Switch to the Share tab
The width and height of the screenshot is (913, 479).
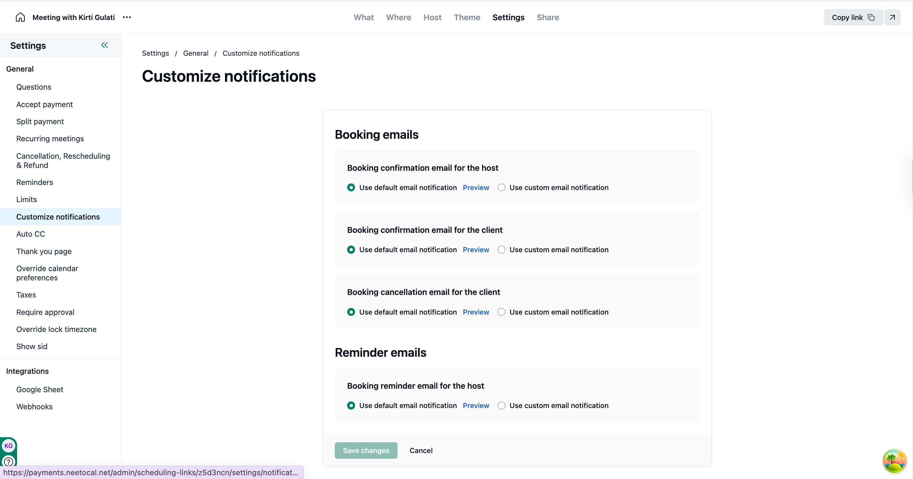(547, 17)
